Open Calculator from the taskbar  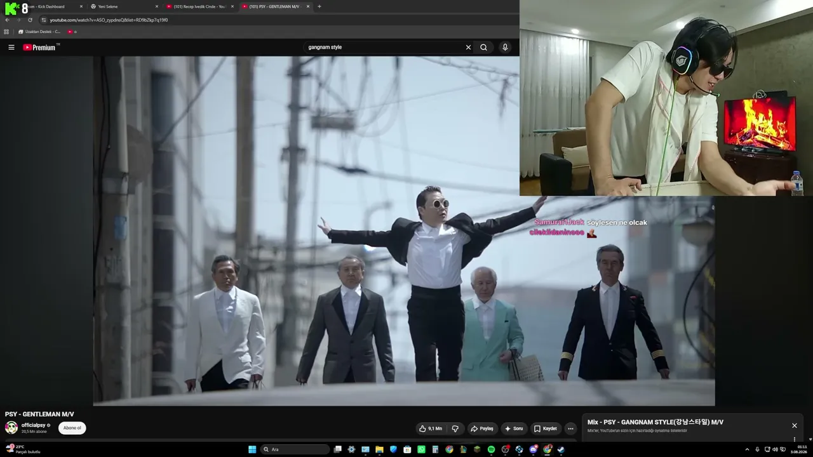coord(435,449)
